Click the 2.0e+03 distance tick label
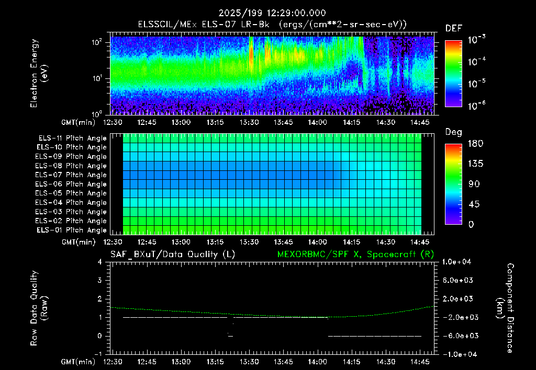Image resolution: width=536 pixels, height=370 pixels. [458, 298]
